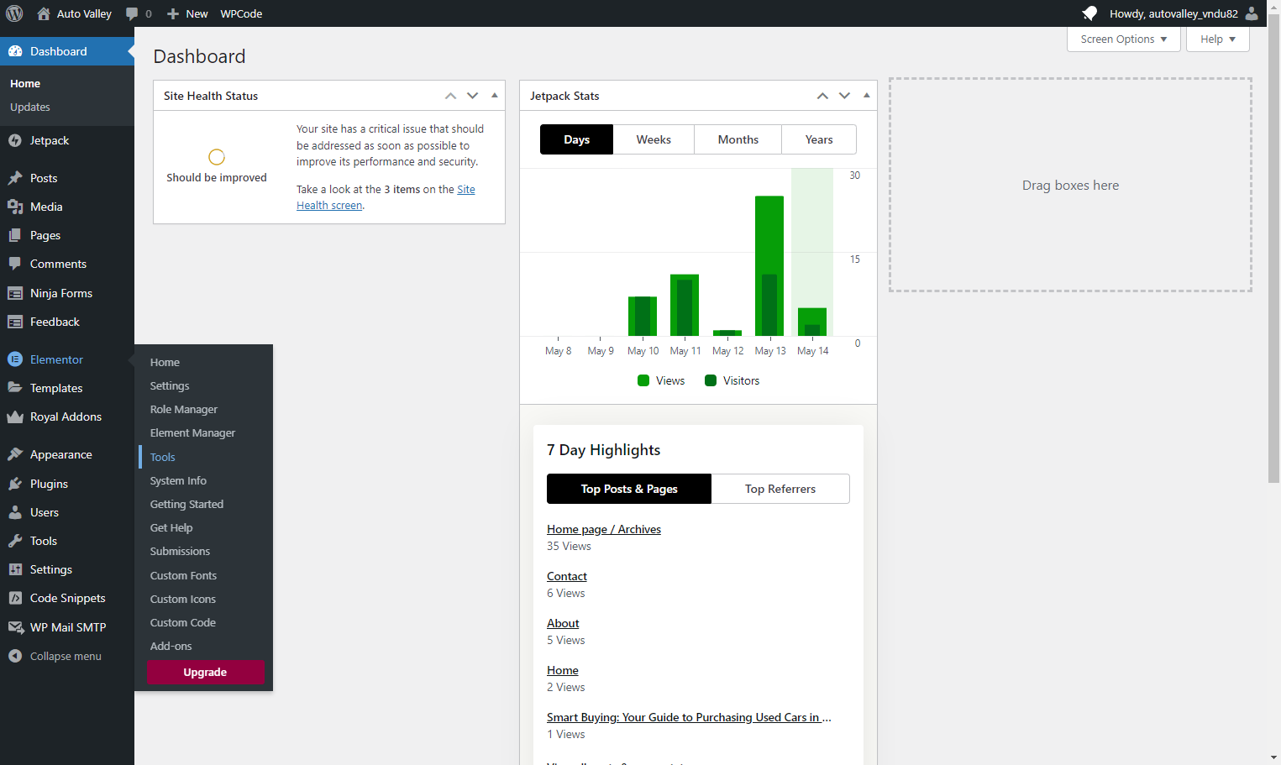Switch Jetpack Stats to Weeks
Viewport: 1281px width, 765px height.
point(654,139)
